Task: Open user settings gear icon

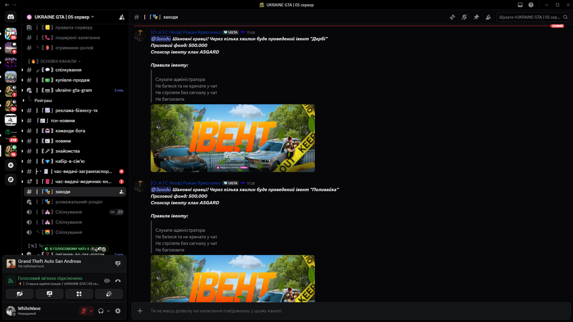Action: 118,311
